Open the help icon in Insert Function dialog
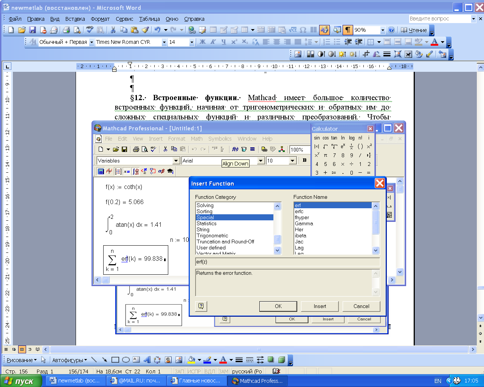The width and height of the screenshot is (484, 387). pos(201,306)
